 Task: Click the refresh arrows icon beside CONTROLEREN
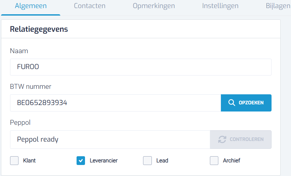click(222, 139)
